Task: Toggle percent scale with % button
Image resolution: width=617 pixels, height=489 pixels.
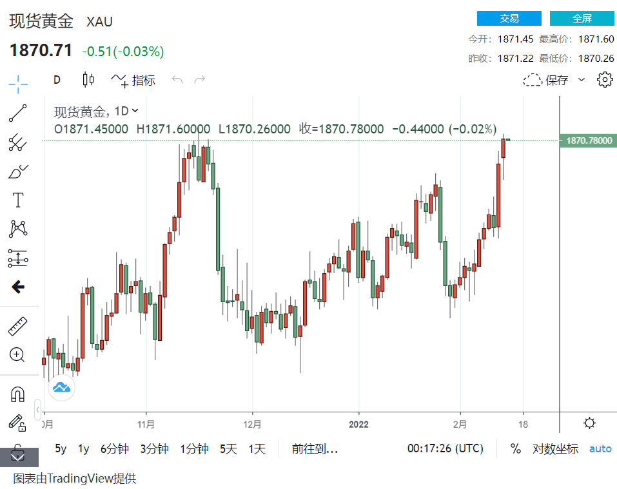Action: tap(515, 449)
